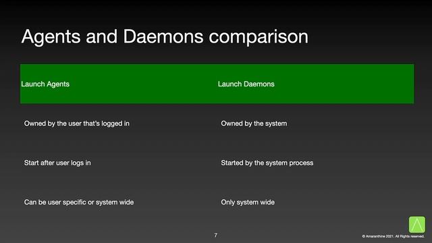Select the slide title 'Agents and Daemons comparison'
Screen dimensions: 432x243
pyautogui.click(x=165, y=36)
